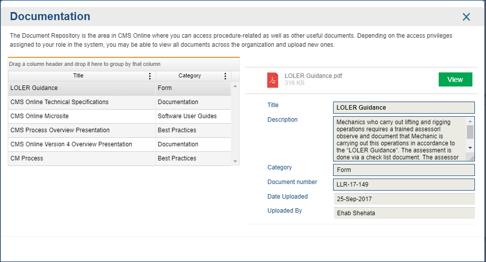Viewport: 486px width, 262px height.
Task: Click the document list scroll up arrow
Action: 235,86
